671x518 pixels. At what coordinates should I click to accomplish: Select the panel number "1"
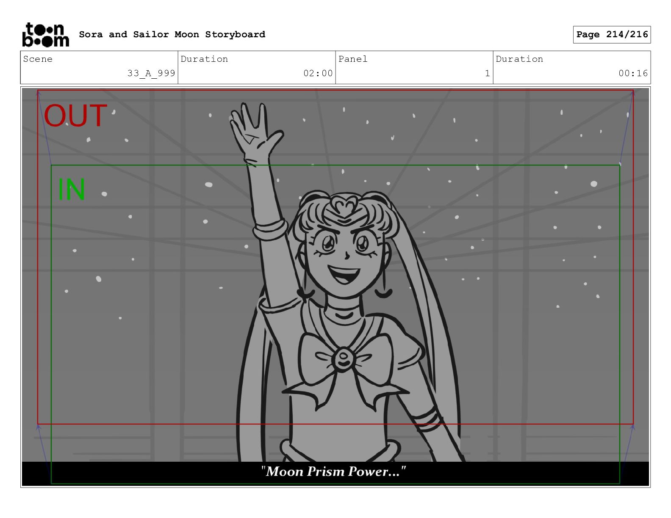pyautogui.click(x=488, y=73)
